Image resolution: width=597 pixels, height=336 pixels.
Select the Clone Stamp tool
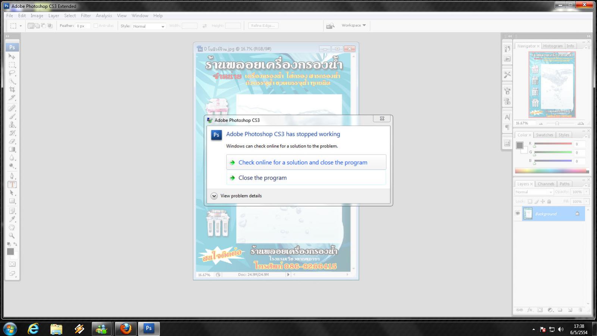click(12, 125)
